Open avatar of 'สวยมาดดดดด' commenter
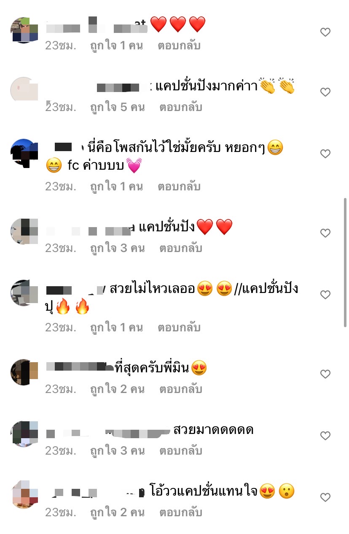 pyautogui.click(x=24, y=434)
